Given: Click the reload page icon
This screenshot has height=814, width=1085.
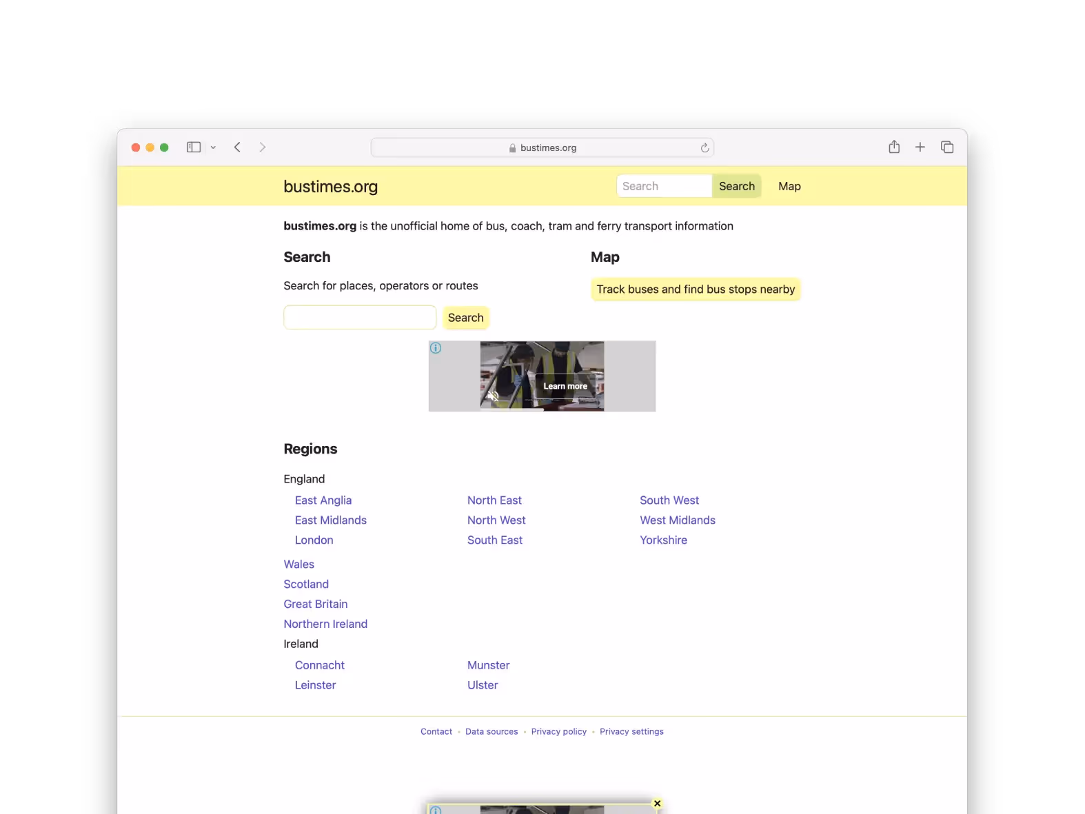Looking at the screenshot, I should click(704, 147).
